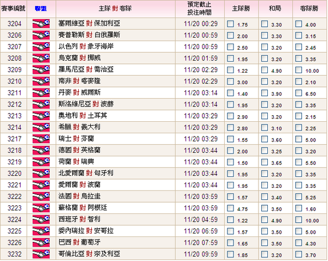
Task: Click the 主隊勝 column header
Action: pos(241,9)
